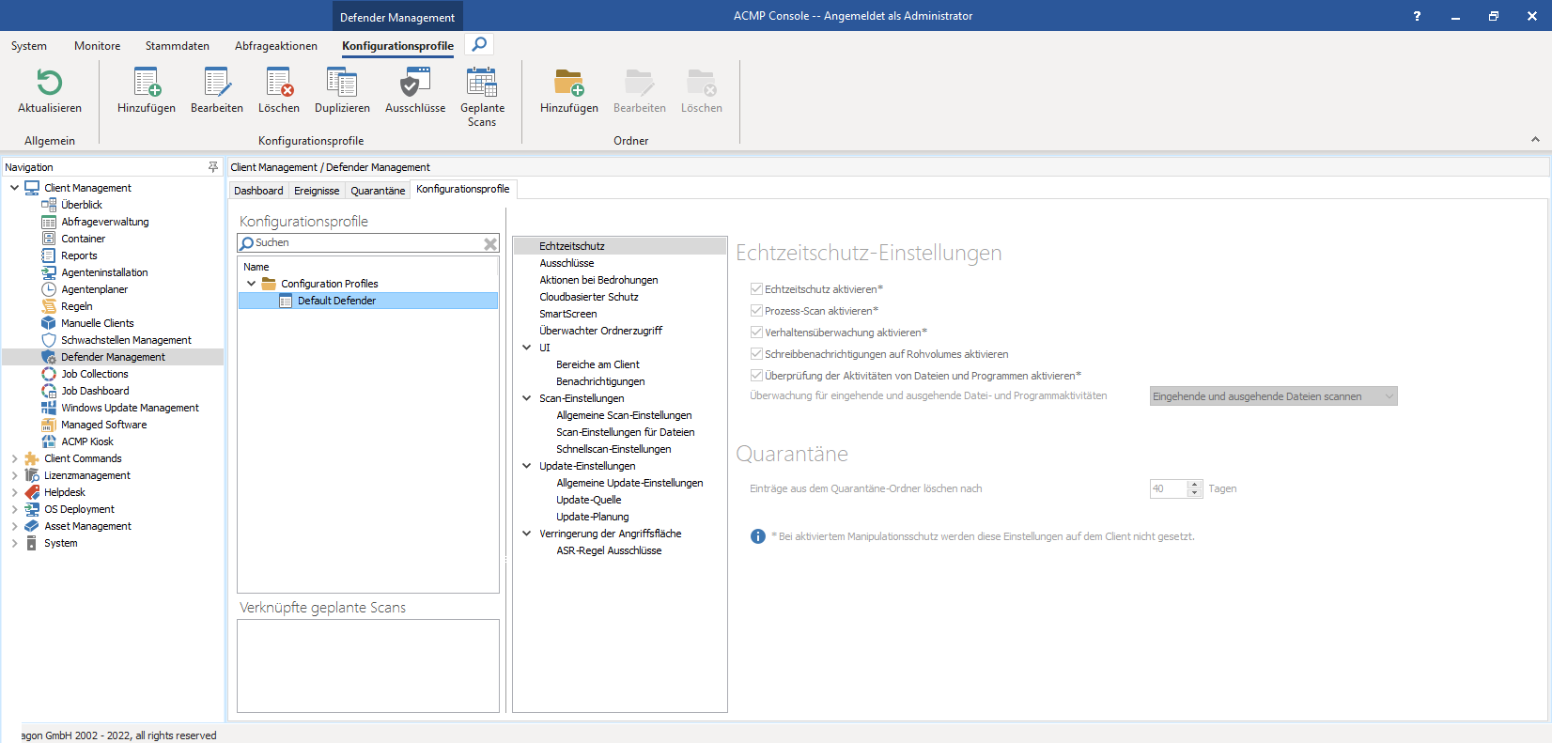Open the Ausschlüsse shield icon

point(415,84)
